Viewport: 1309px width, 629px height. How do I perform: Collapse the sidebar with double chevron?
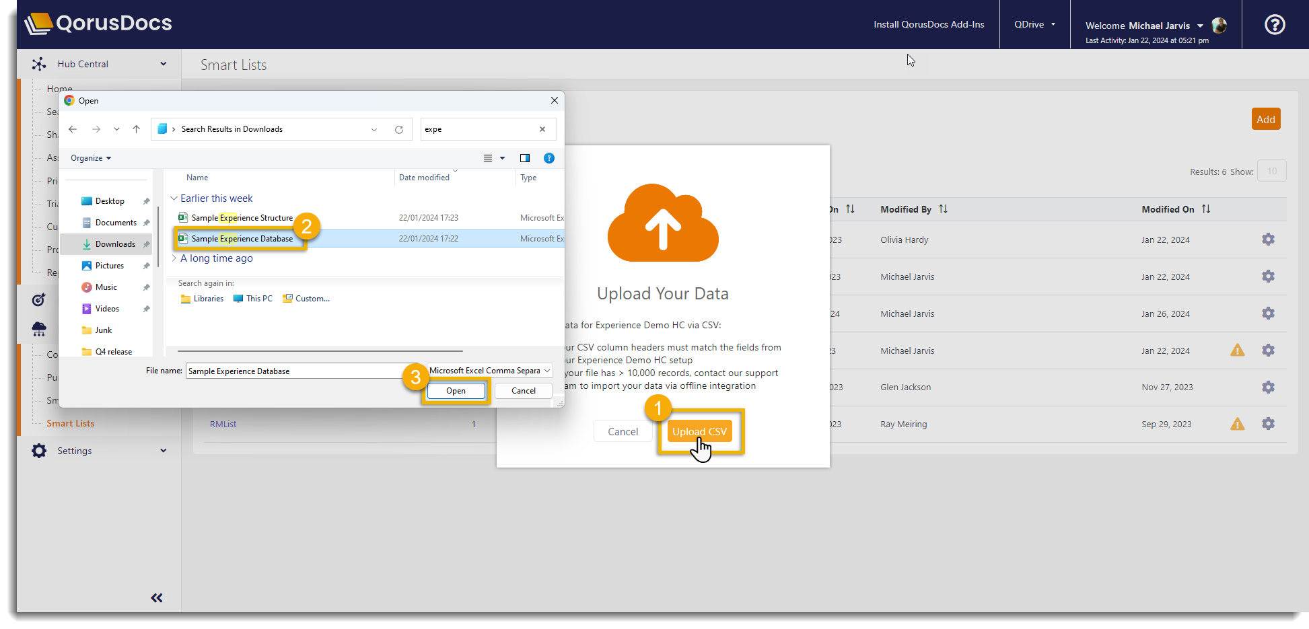(157, 597)
